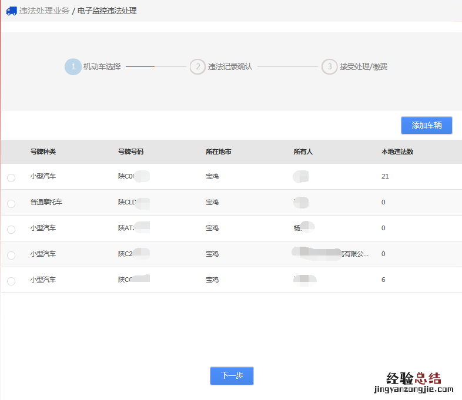
Task: Click the truck icon in the breadcrumb
Action: coord(11,11)
